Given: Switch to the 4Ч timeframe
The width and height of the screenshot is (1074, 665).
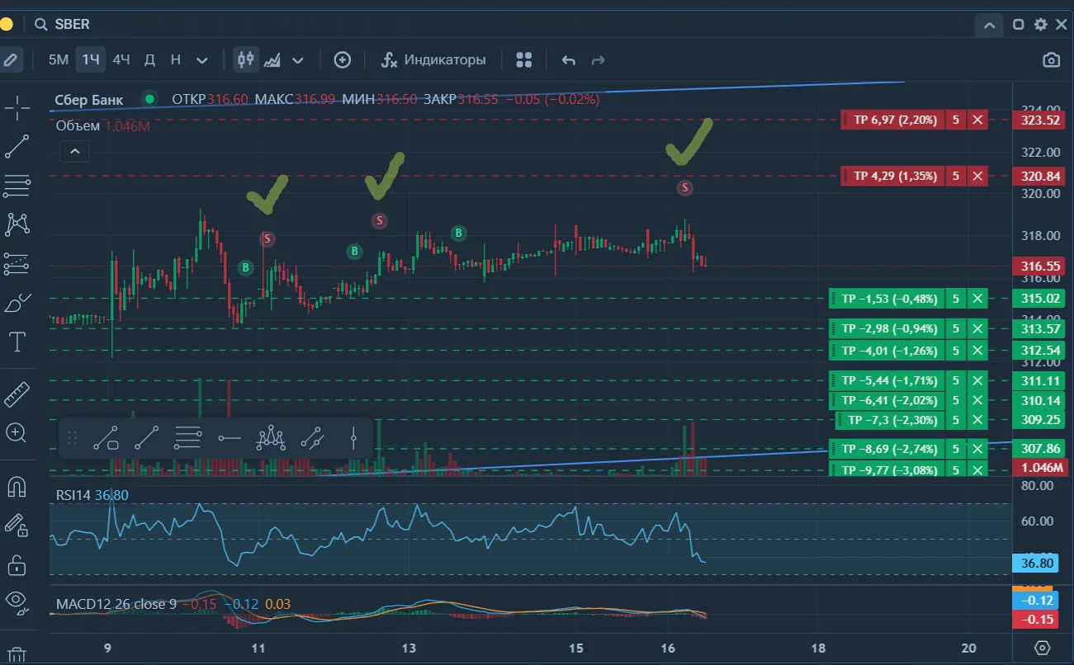Looking at the screenshot, I should pyautogui.click(x=121, y=60).
